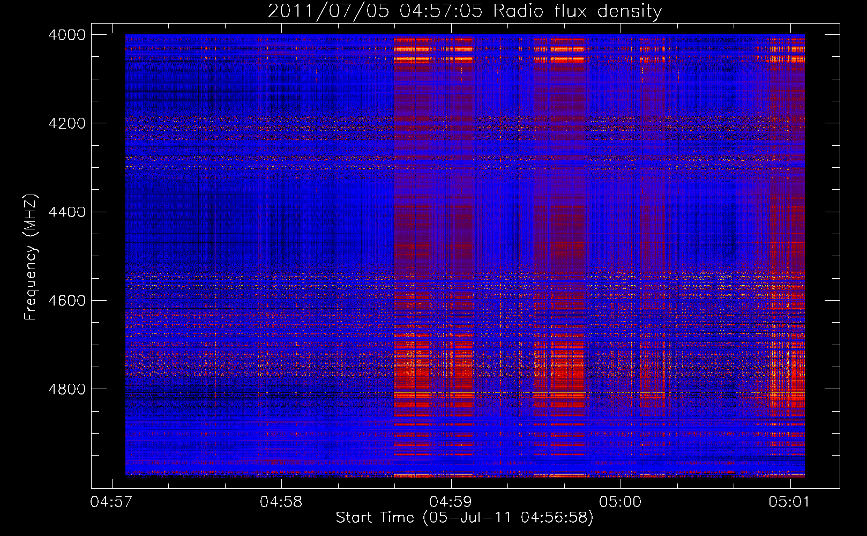Click the 04:59 time axis label
Screen dimensions: 867x536
451,502
